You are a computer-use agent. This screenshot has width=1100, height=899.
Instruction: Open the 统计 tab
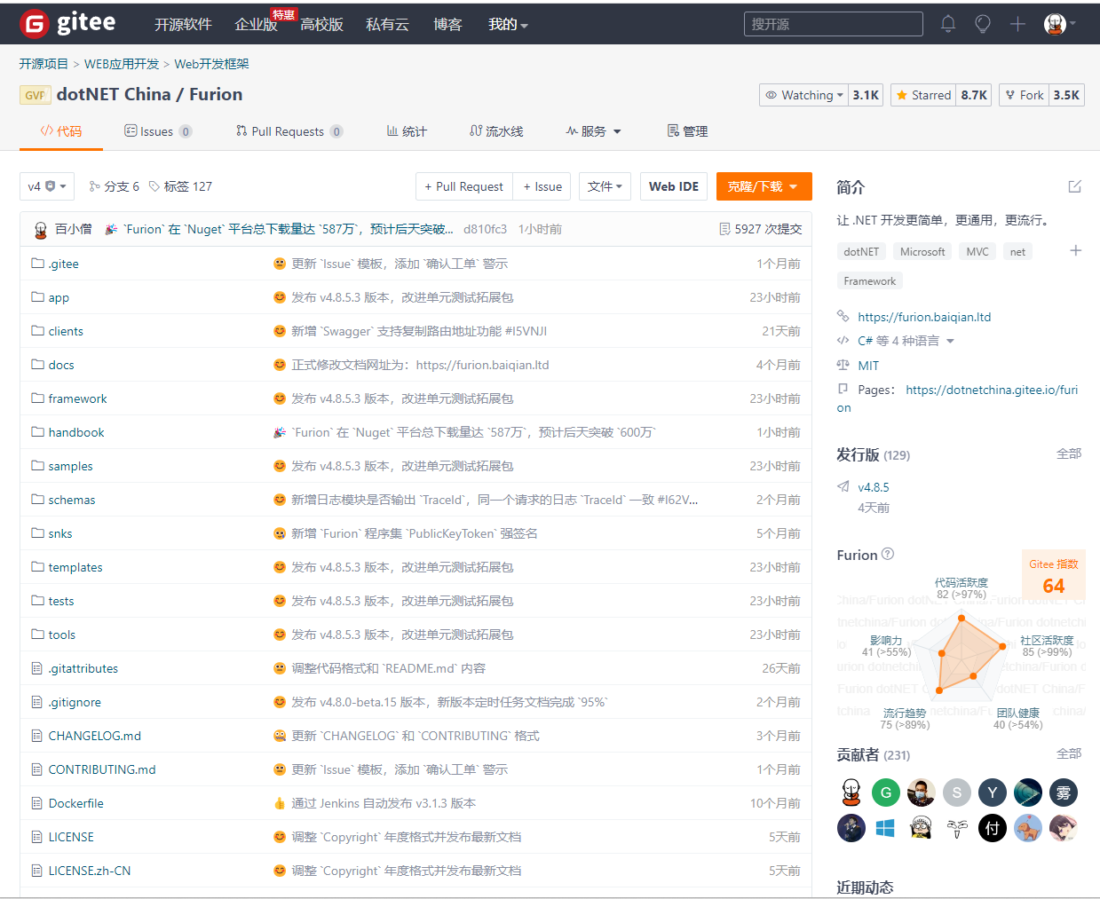(407, 131)
